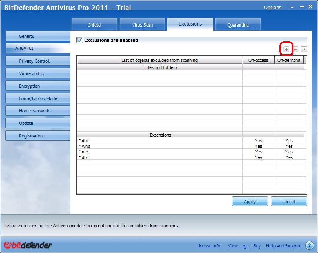Click the plus icon to add exclusion
The height and width of the screenshot is (253, 318).
(286, 49)
